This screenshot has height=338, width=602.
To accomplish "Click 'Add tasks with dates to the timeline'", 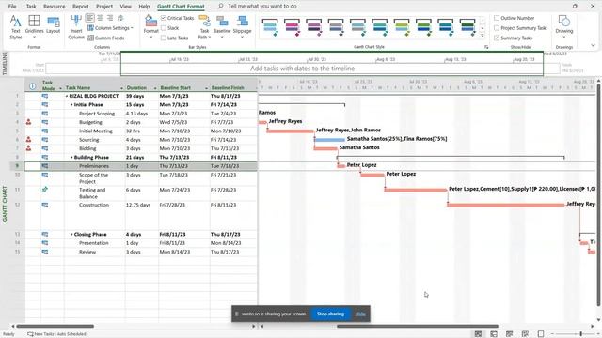I will (303, 69).
